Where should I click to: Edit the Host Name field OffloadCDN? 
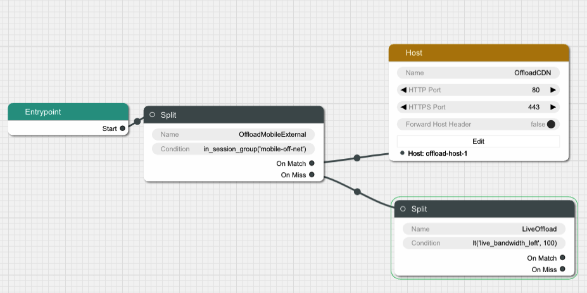tap(478, 73)
